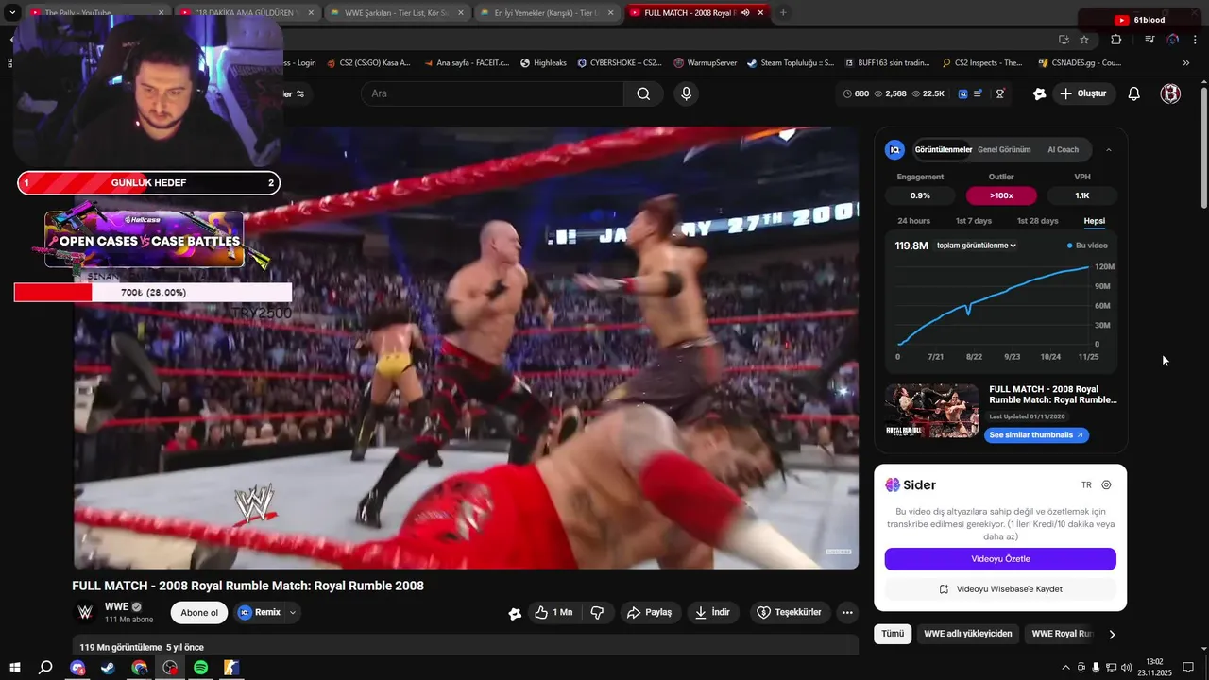Select the Görüntülenmeler tab
1209x680 pixels.
coord(943,149)
